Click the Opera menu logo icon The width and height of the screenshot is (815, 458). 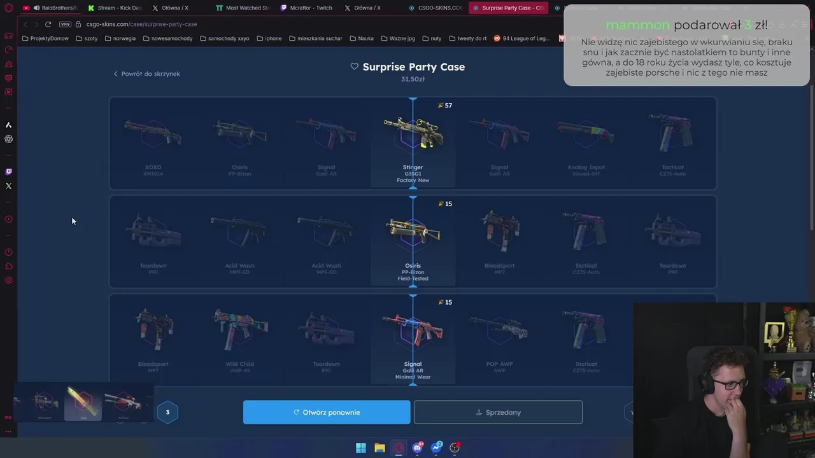click(9, 8)
